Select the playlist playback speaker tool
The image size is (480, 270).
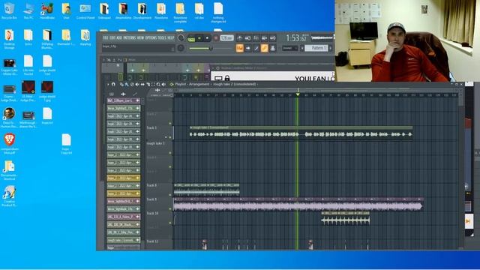[x=163, y=84]
